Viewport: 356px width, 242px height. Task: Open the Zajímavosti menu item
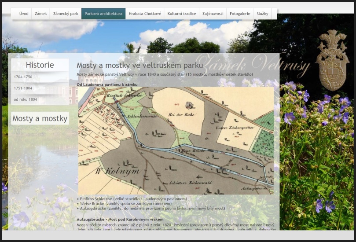(x=213, y=14)
